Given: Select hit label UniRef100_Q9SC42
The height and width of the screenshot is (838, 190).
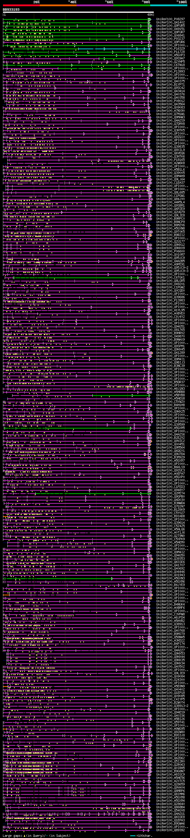Looking at the screenshot, I should click(170, 88).
